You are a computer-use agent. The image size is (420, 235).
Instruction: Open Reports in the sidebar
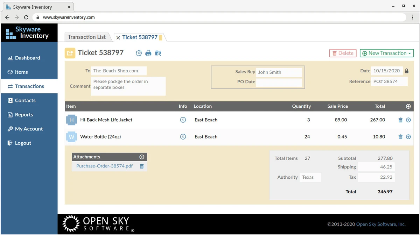23,114
